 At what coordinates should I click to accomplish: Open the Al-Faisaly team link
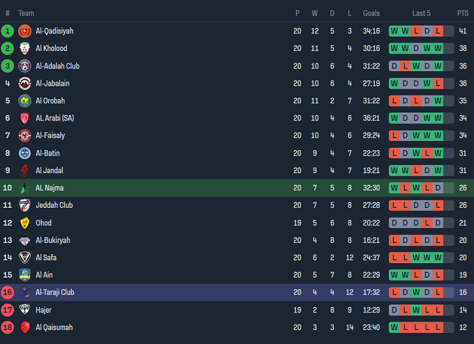pos(50,136)
